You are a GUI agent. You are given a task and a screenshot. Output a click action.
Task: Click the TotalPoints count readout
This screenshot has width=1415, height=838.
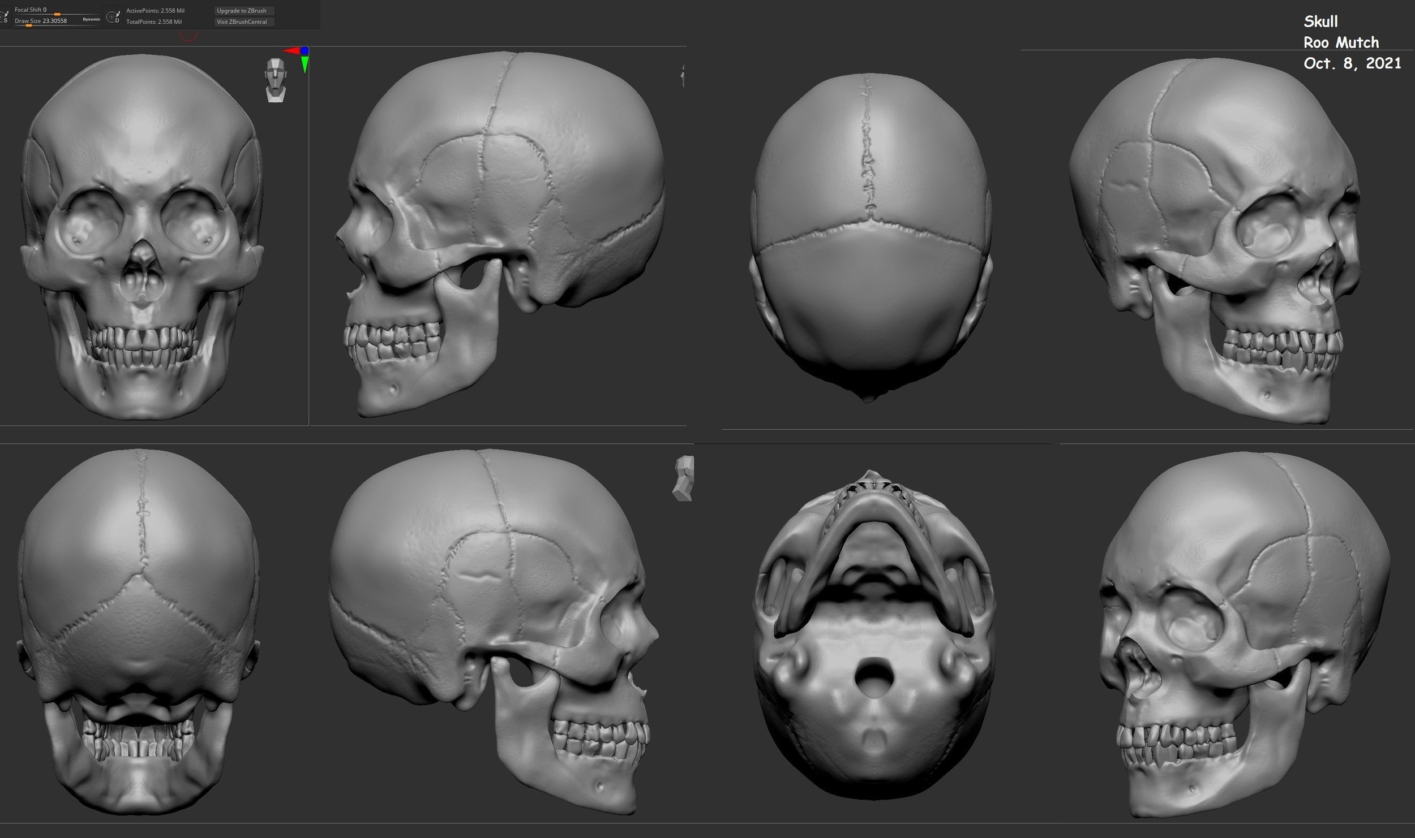(x=153, y=21)
